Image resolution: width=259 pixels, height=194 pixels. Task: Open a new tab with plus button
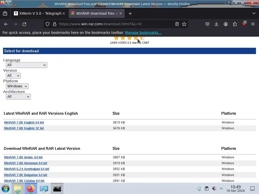pyautogui.click(x=130, y=14)
